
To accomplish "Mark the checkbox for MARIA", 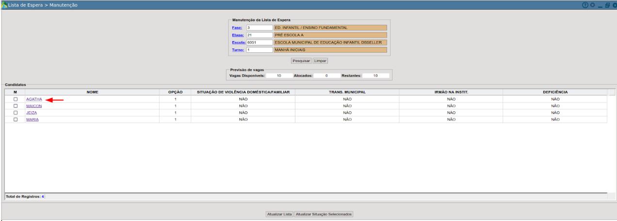I will pyautogui.click(x=16, y=119).
